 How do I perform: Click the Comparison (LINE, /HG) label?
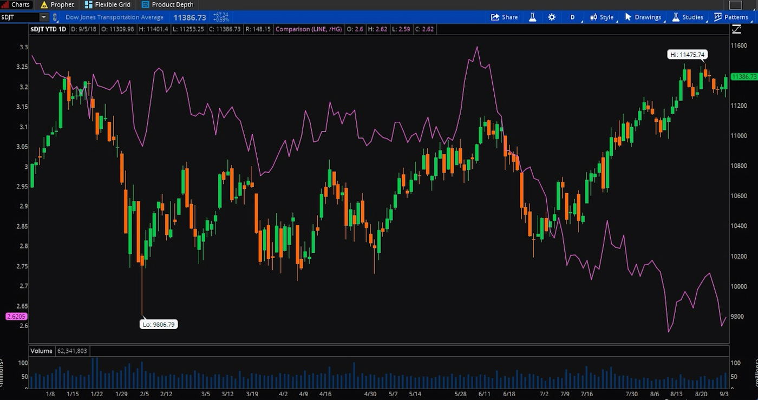pyautogui.click(x=309, y=29)
